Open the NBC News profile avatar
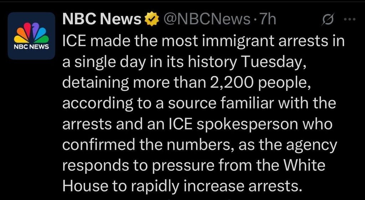Screen dimensions: 365x200 [x=31, y=36]
